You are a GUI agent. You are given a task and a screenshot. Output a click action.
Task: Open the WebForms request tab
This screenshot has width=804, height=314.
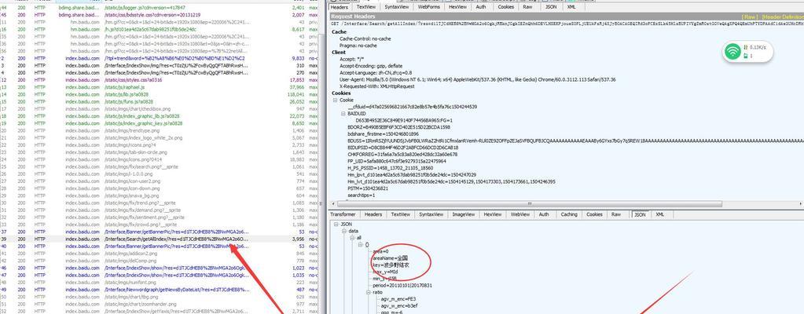point(428,7)
